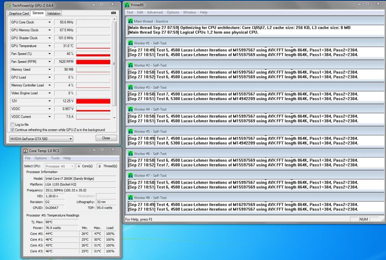Open the Fan Speed (%) sensor dropdown
386x260 pixels.
point(49,54)
